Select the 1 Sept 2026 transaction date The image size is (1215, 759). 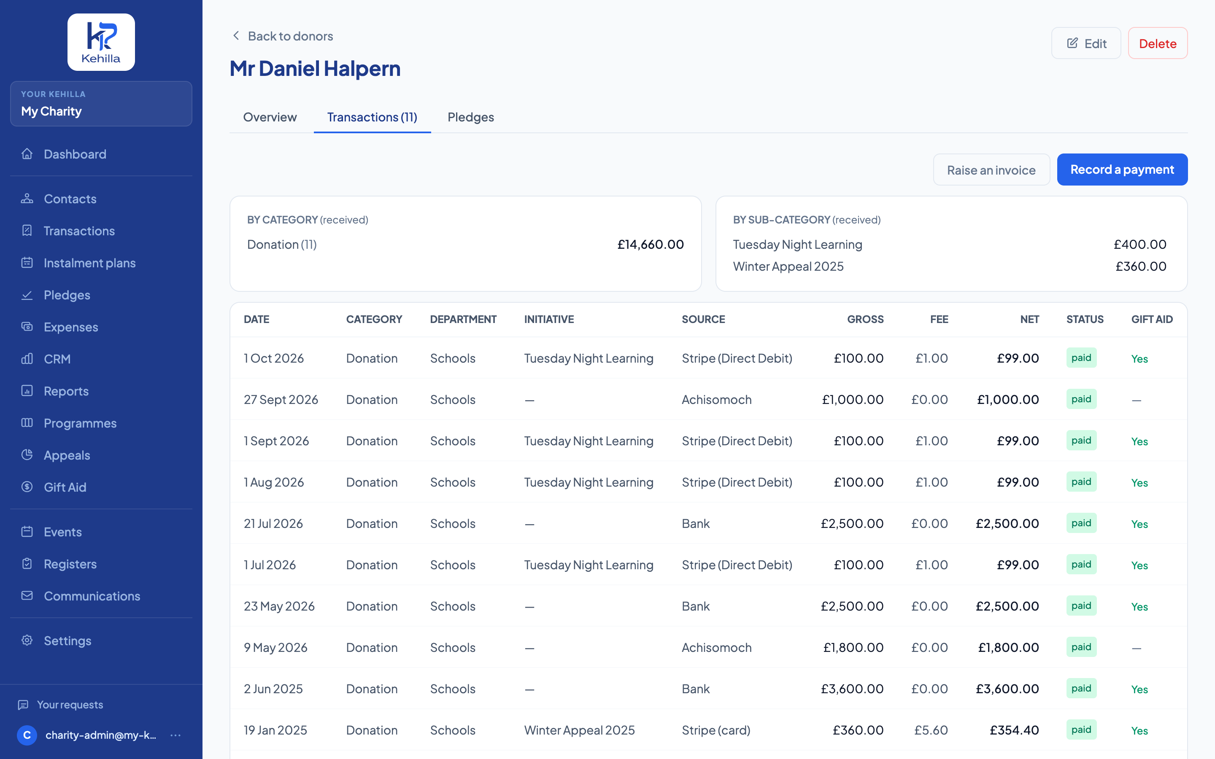click(x=276, y=441)
